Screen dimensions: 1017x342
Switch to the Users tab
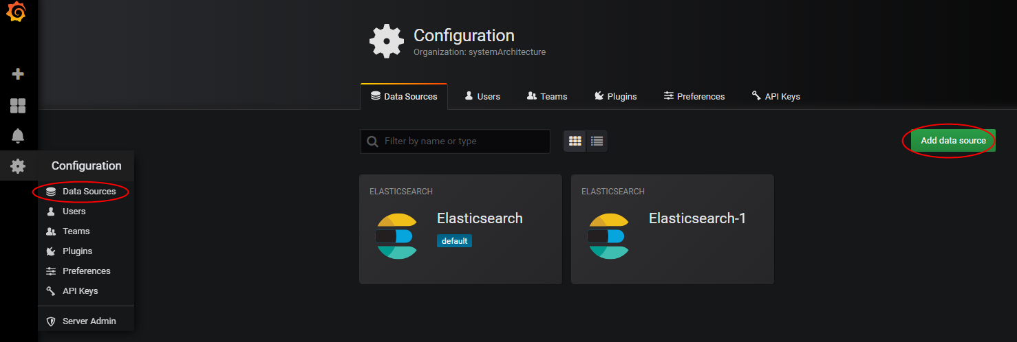pyautogui.click(x=482, y=96)
